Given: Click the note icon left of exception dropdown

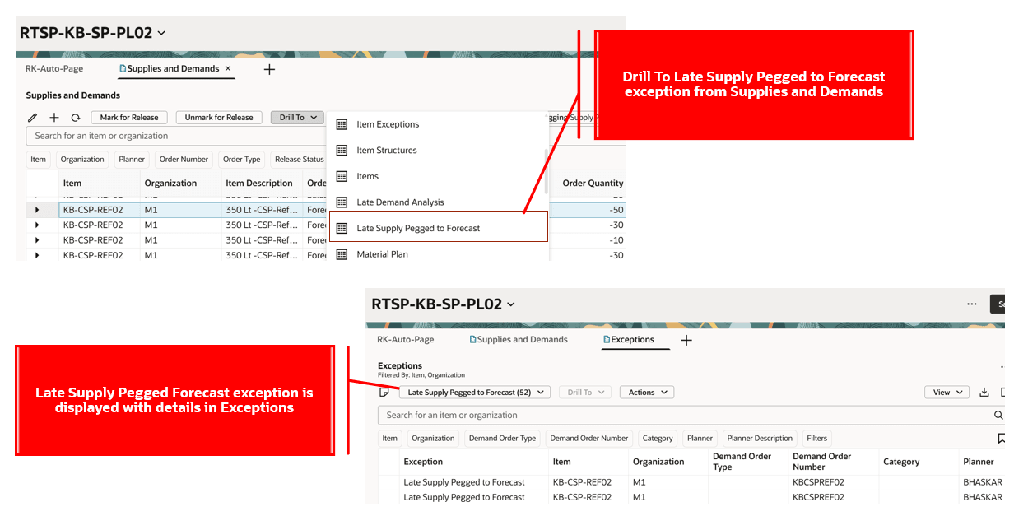Looking at the screenshot, I should [384, 393].
